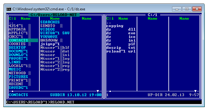Select the dz dll file
Image resolution: width=209 pixels, height=111 pixels.
click(121, 29)
